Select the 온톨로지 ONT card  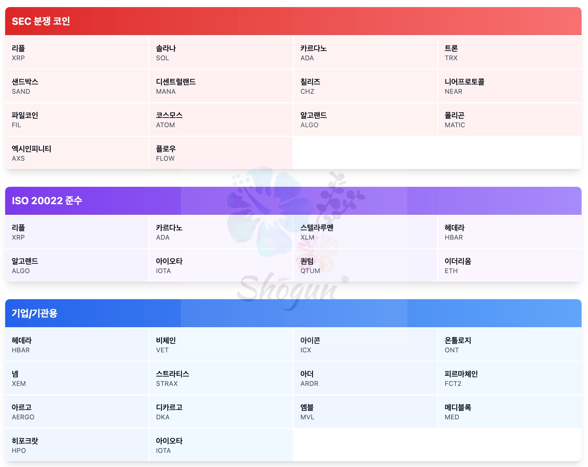pos(510,345)
